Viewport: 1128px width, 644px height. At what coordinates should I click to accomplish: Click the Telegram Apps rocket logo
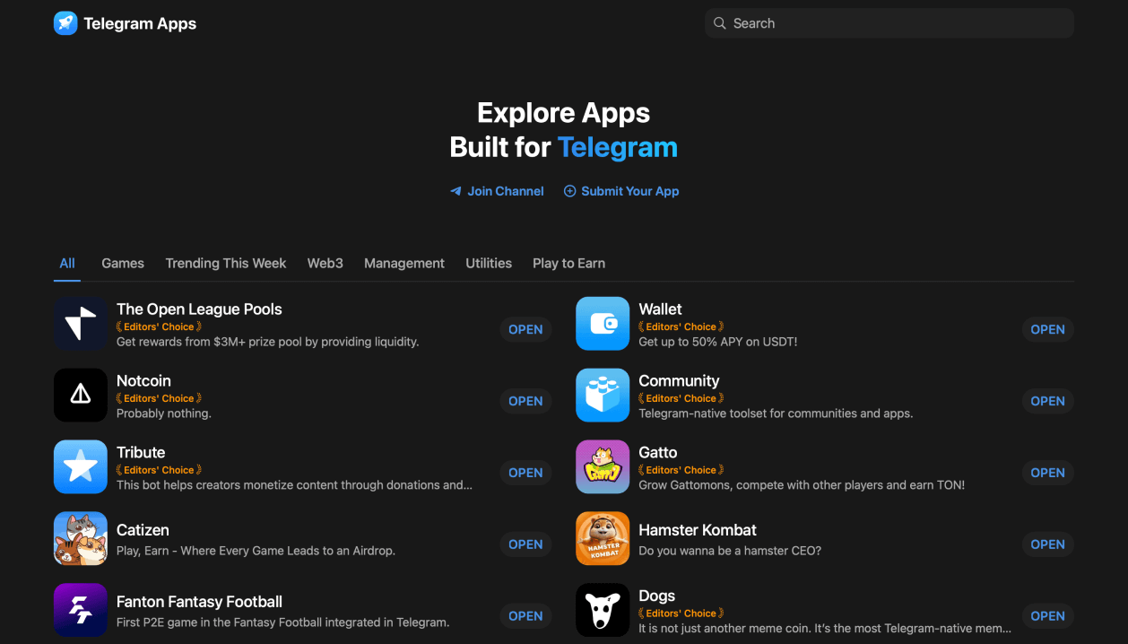65,23
